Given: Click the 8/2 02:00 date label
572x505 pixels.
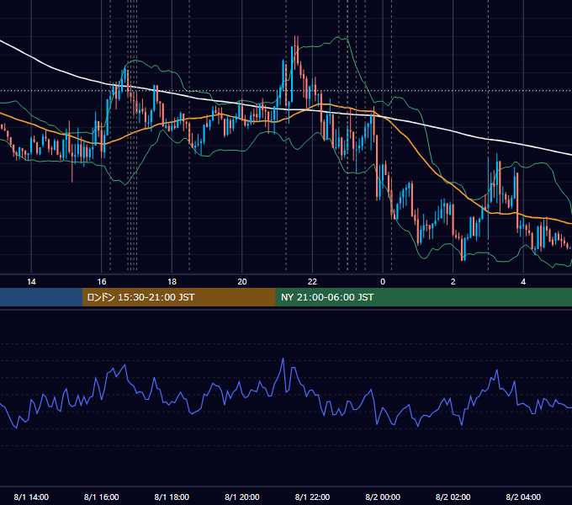Looking at the screenshot, I should pyautogui.click(x=453, y=497).
